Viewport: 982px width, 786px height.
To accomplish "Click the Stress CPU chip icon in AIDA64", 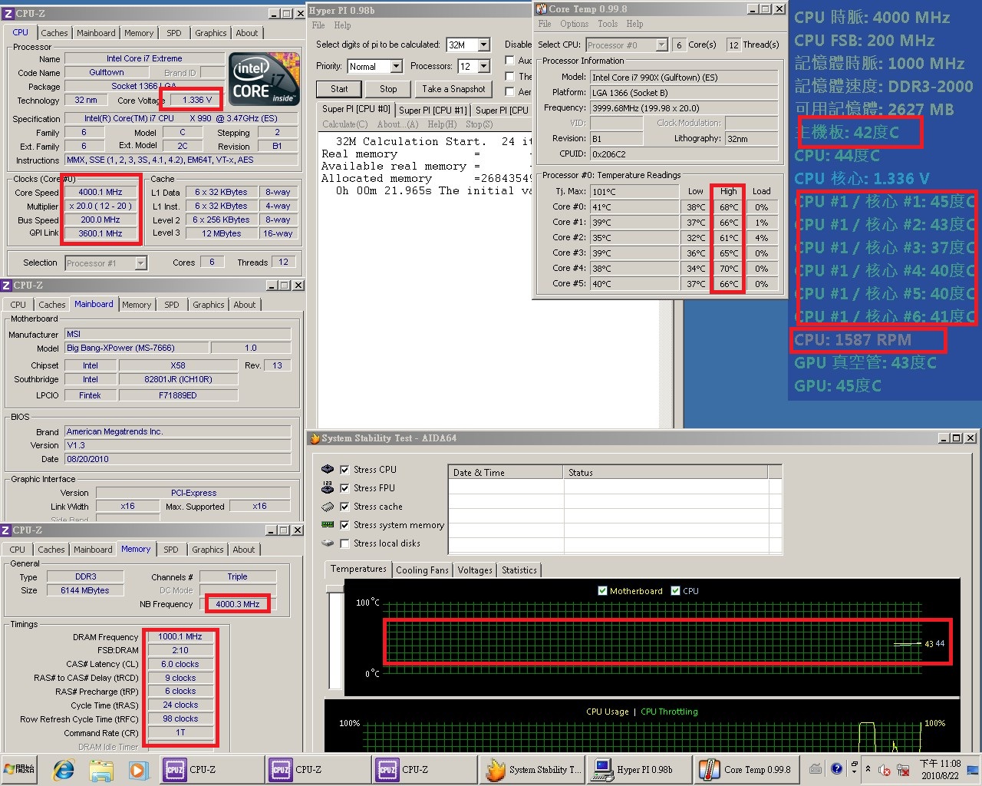I will [x=328, y=469].
